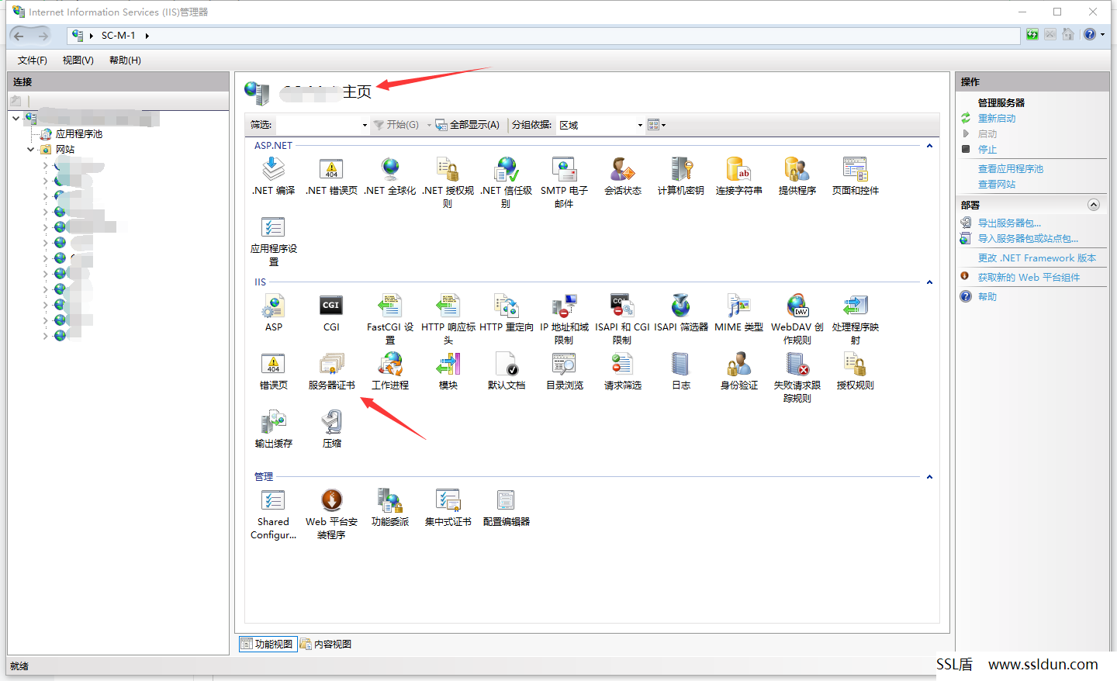The height and width of the screenshot is (681, 1117).
Task: Collapse the ASP.NET group section
Action: point(929,146)
